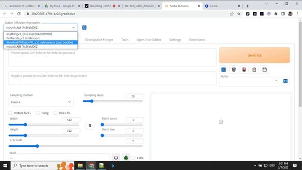Switch to automatic1111 colab browser tab
The width and height of the screenshot is (302, 170).
coord(22,6)
